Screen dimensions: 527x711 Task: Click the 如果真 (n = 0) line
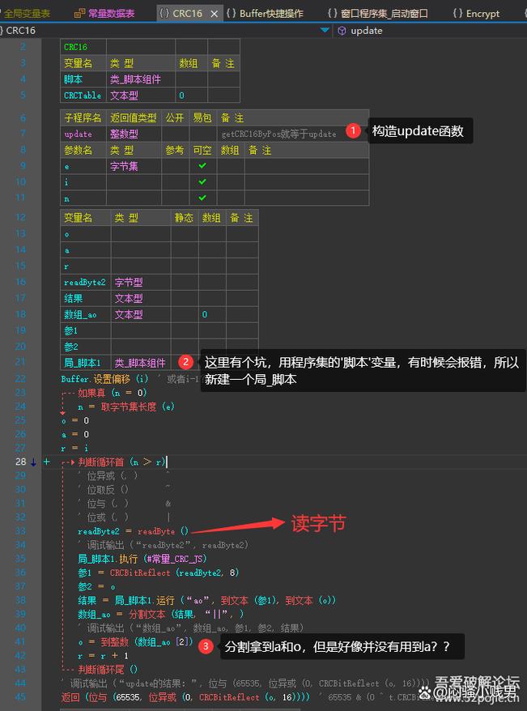point(112,393)
